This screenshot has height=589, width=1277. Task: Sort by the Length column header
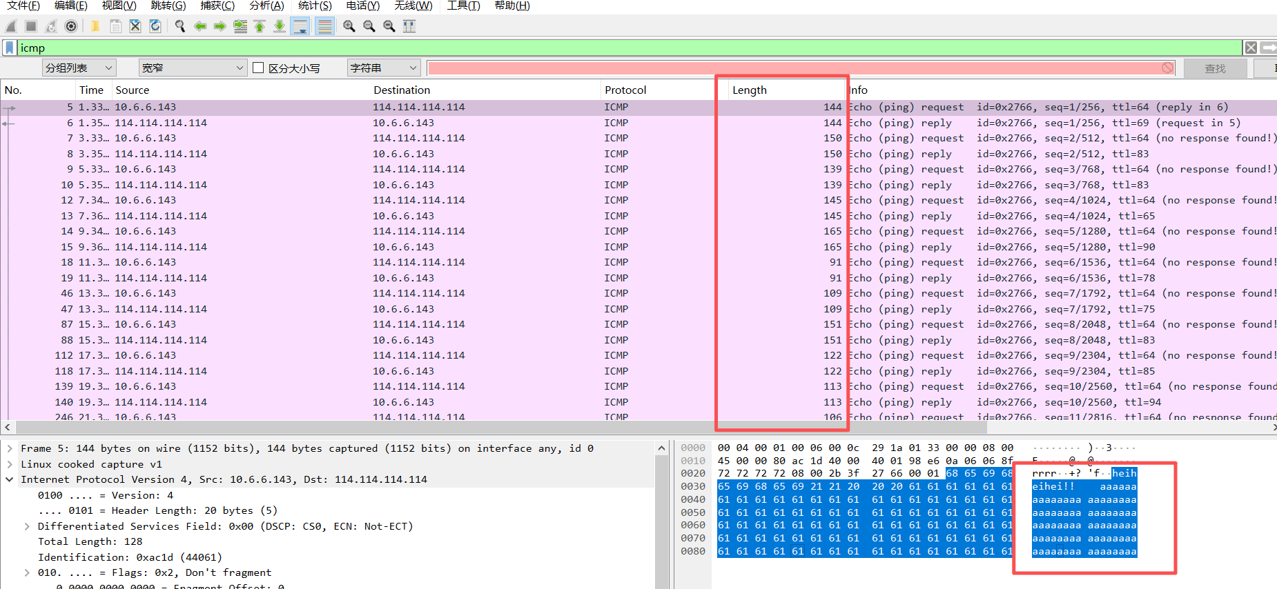pyautogui.click(x=787, y=90)
